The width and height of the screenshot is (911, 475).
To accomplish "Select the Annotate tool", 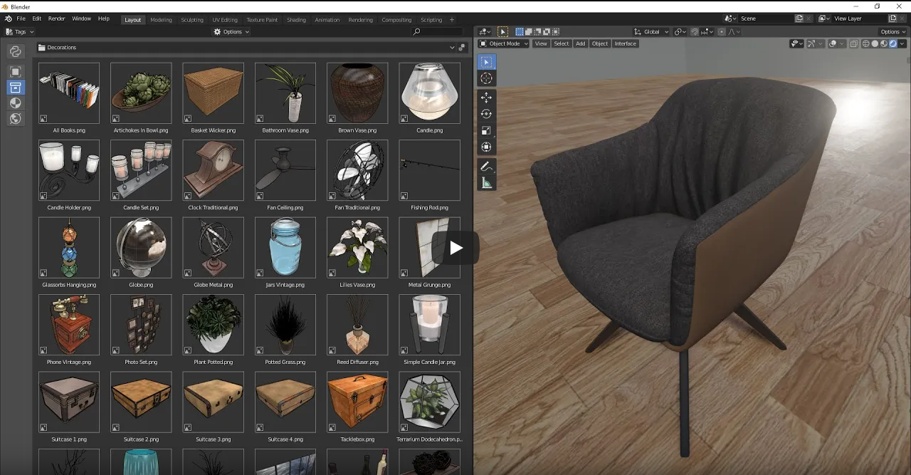I will click(486, 166).
